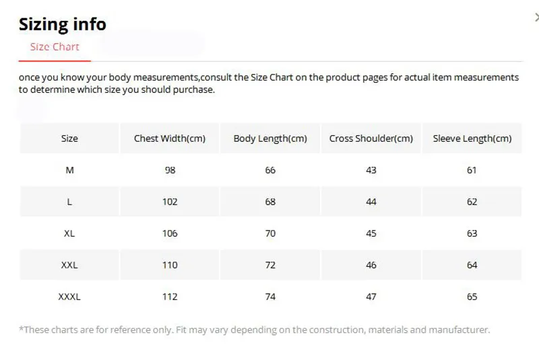Click the Sleeve Length(cm) column header
The height and width of the screenshot is (351, 539).
[472, 139]
